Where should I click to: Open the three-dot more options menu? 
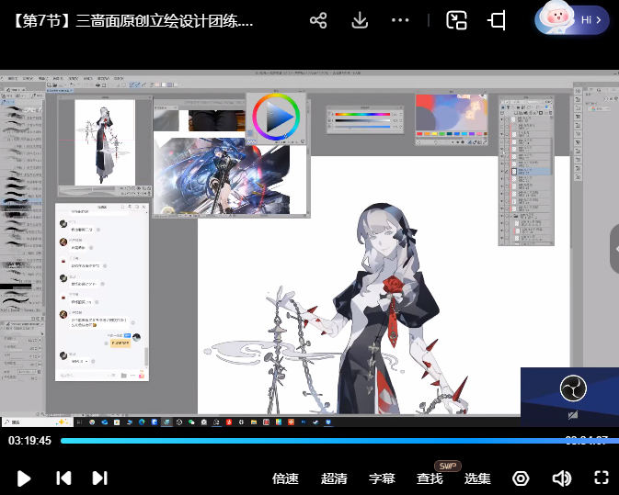pyautogui.click(x=400, y=20)
